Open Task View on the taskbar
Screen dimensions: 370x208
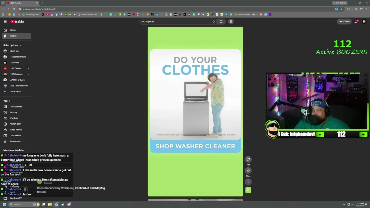click(x=44, y=205)
